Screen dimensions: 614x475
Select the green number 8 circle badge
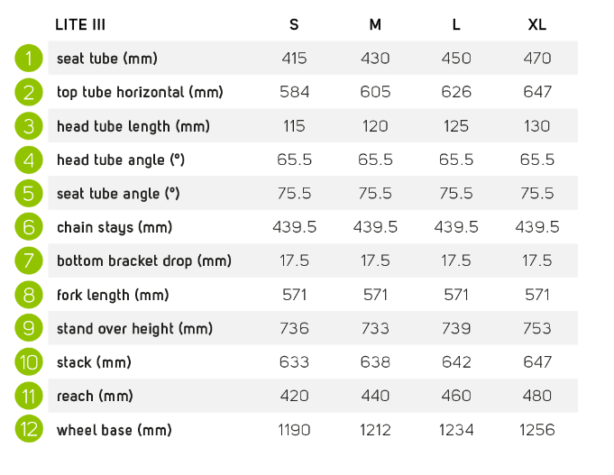pyautogui.click(x=29, y=295)
